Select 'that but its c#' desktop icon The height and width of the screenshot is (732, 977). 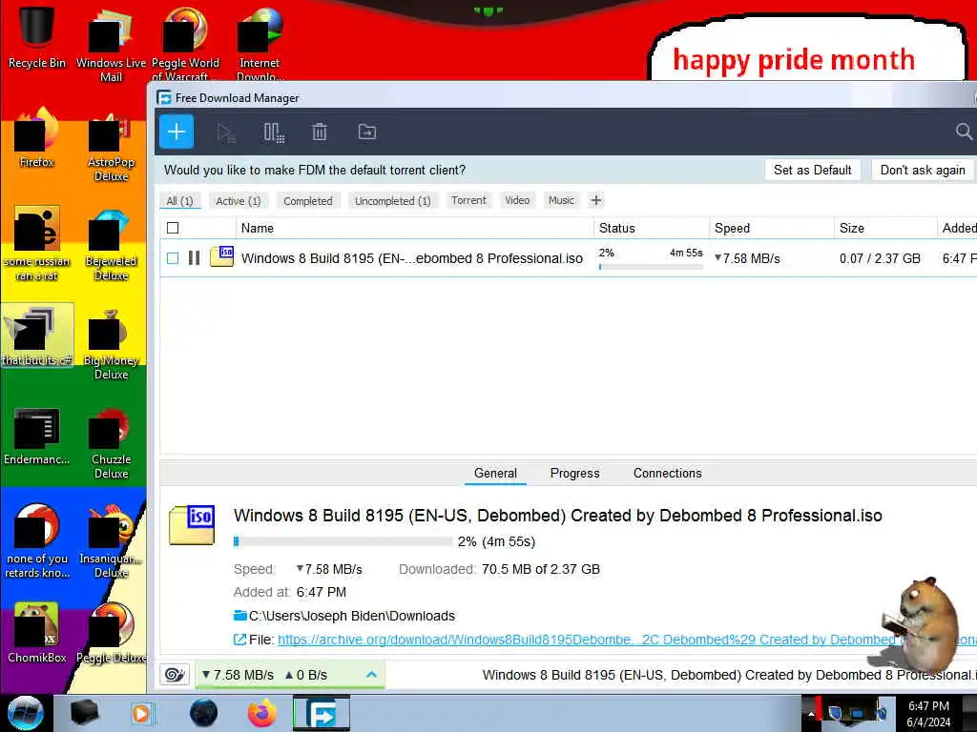pyautogui.click(x=37, y=335)
